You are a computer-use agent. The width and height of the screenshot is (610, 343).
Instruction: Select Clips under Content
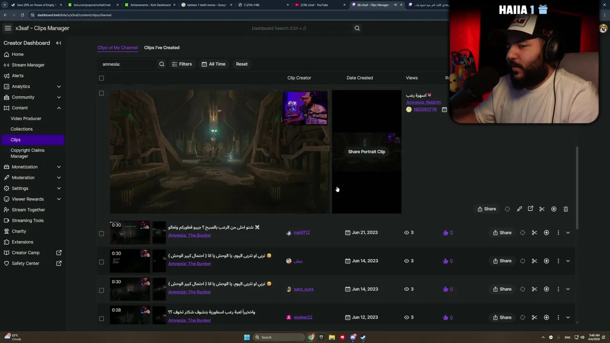point(32,140)
